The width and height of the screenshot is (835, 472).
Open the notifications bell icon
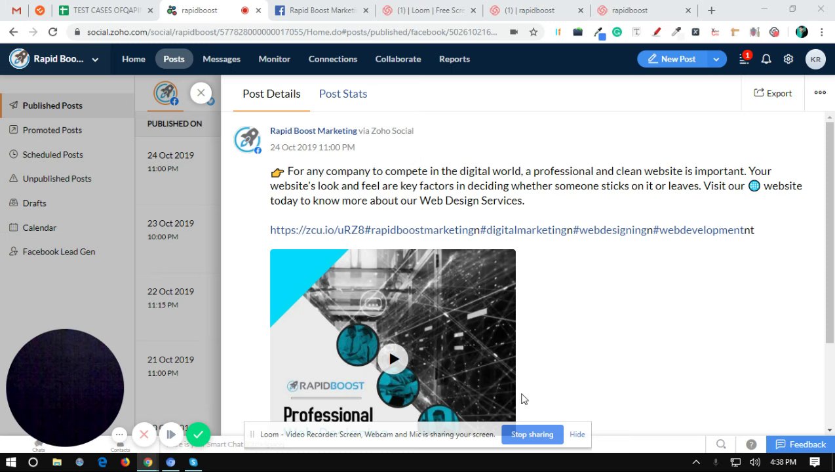766,59
